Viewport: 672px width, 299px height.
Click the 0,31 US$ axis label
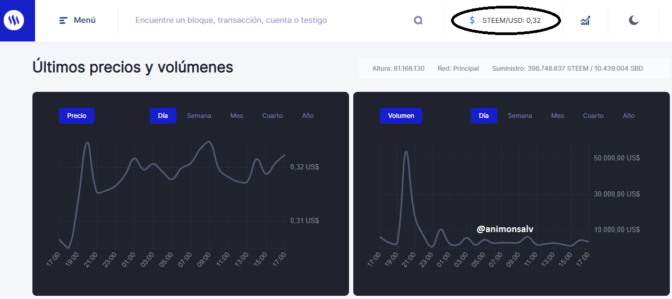point(305,220)
